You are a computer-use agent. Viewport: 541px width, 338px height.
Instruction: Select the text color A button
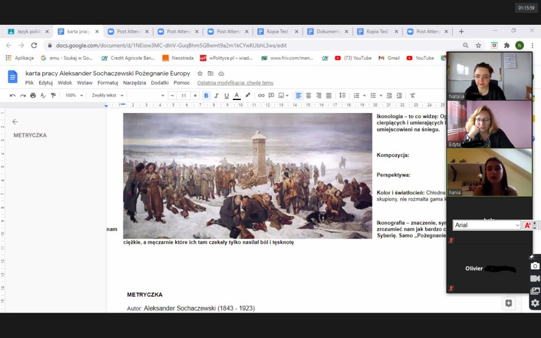237,96
